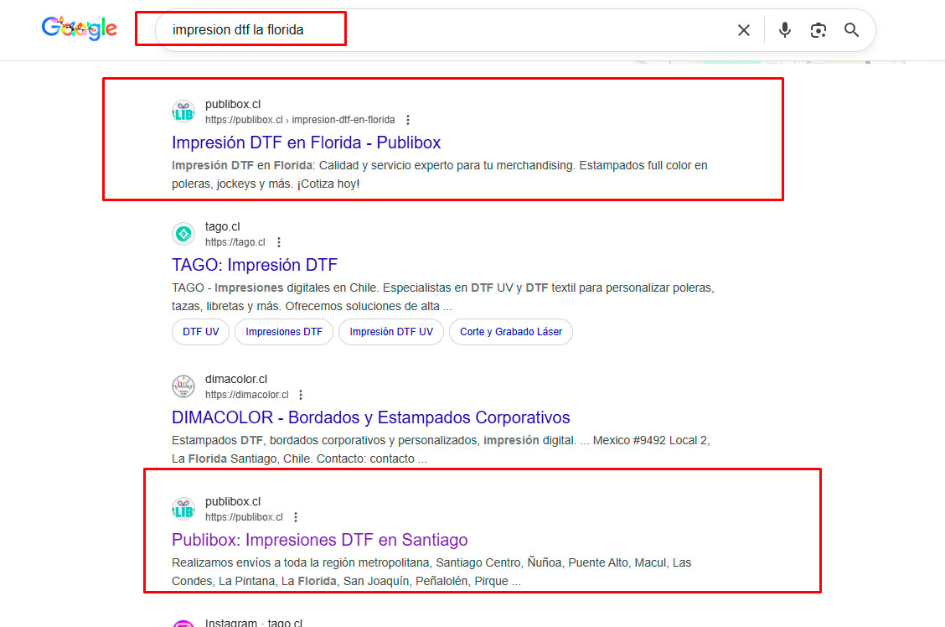Click the second publibox.cl favicon icon
Viewport: 945px width, 627px height.
(183, 509)
